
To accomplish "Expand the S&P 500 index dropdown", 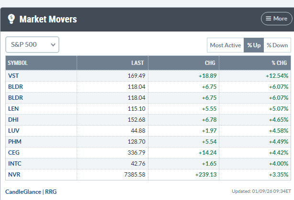I will (32, 44).
